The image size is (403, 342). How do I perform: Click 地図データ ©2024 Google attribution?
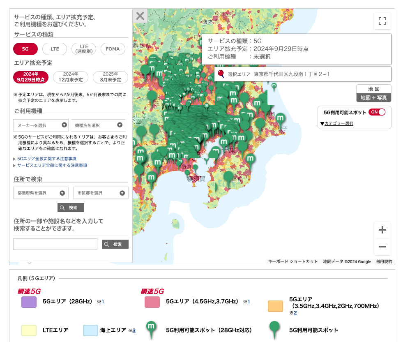[x=347, y=261]
